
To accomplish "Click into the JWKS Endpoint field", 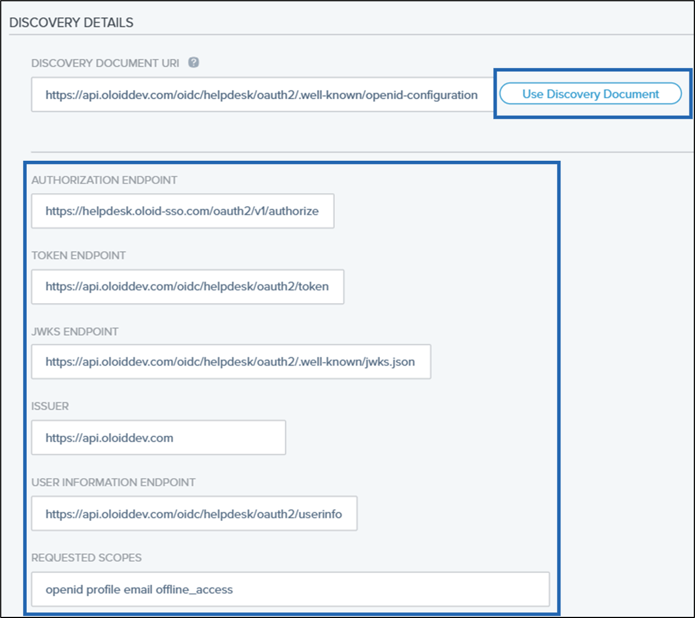I will tap(231, 362).
